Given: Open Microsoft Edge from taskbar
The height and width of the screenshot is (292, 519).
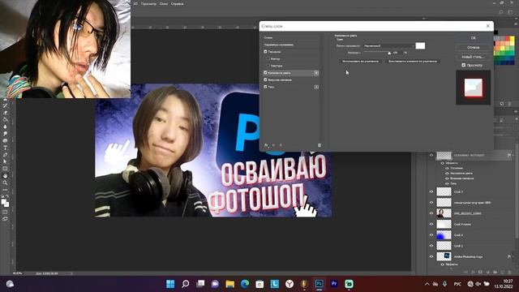Looking at the screenshot, I should click(x=245, y=284).
